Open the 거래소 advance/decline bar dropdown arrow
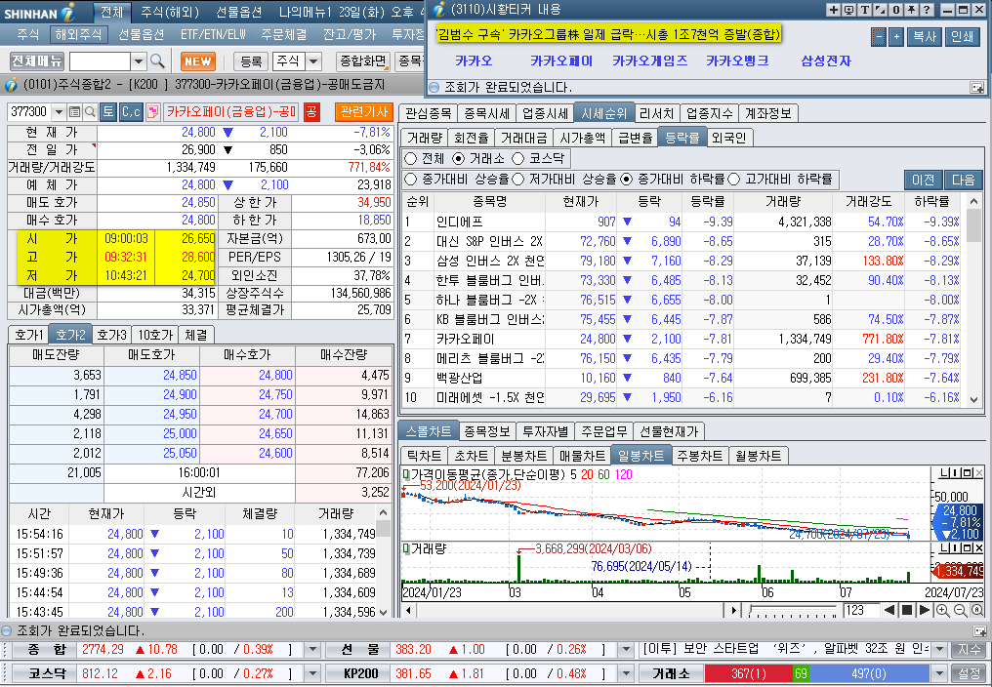 [939, 673]
